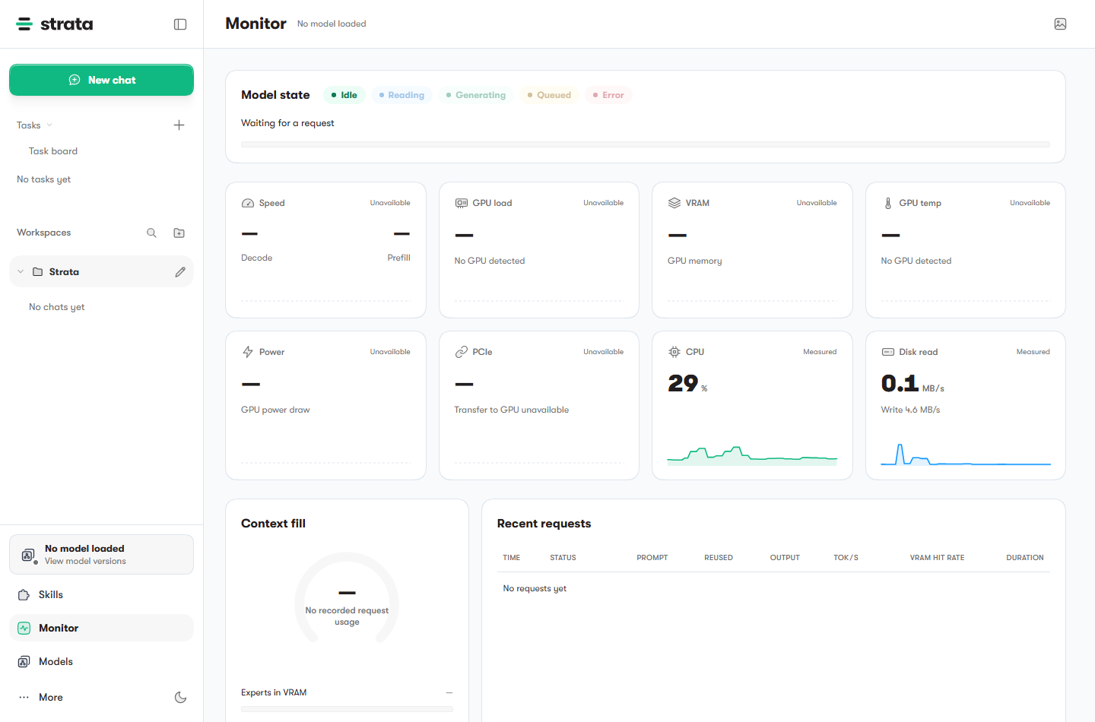Open the Models page
This screenshot has width=1095, height=722.
point(101,662)
